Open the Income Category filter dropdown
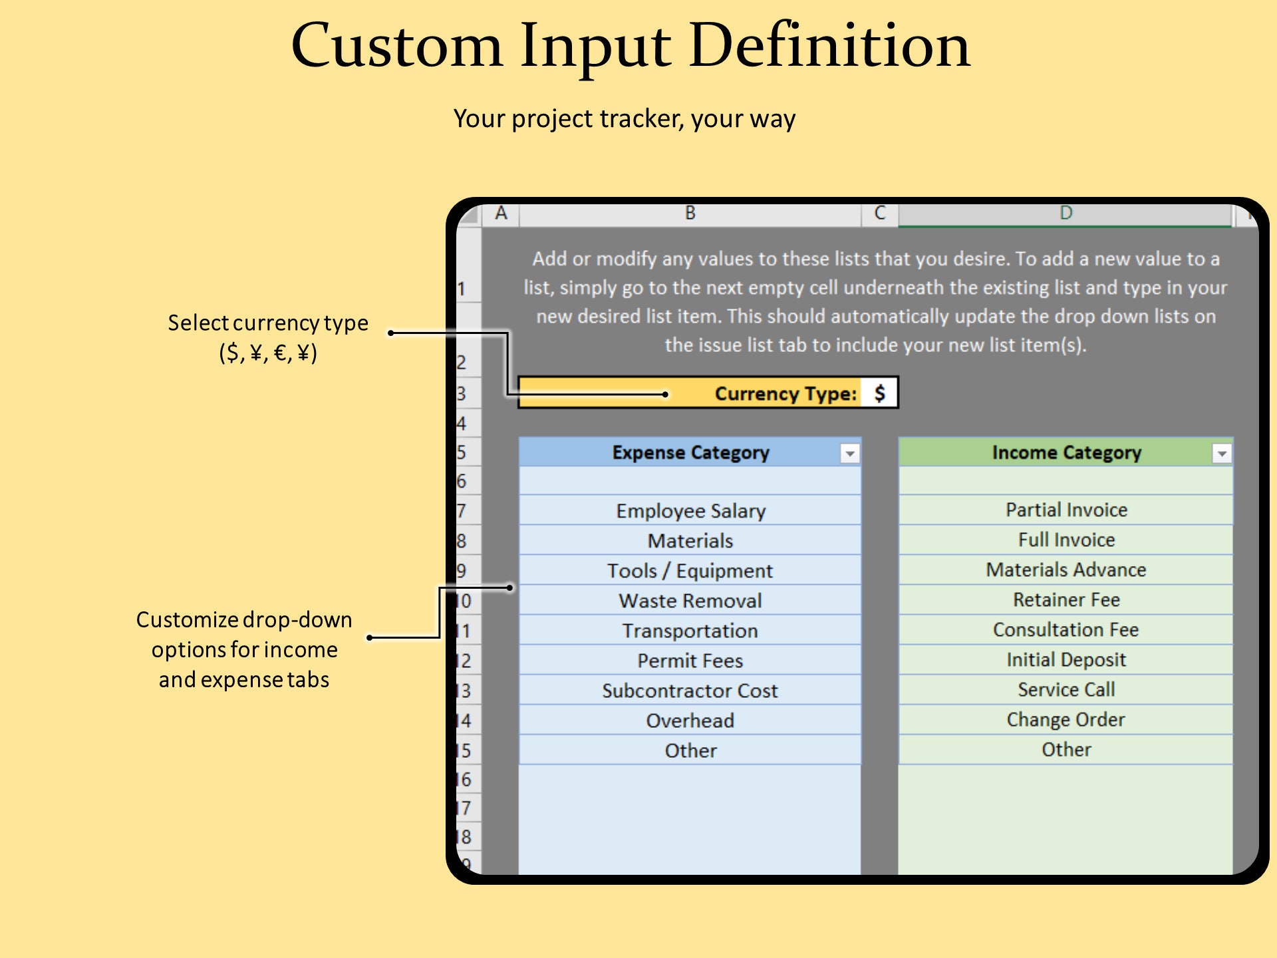 [1221, 454]
